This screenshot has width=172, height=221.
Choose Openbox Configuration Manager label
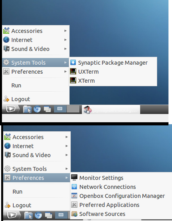122,196
